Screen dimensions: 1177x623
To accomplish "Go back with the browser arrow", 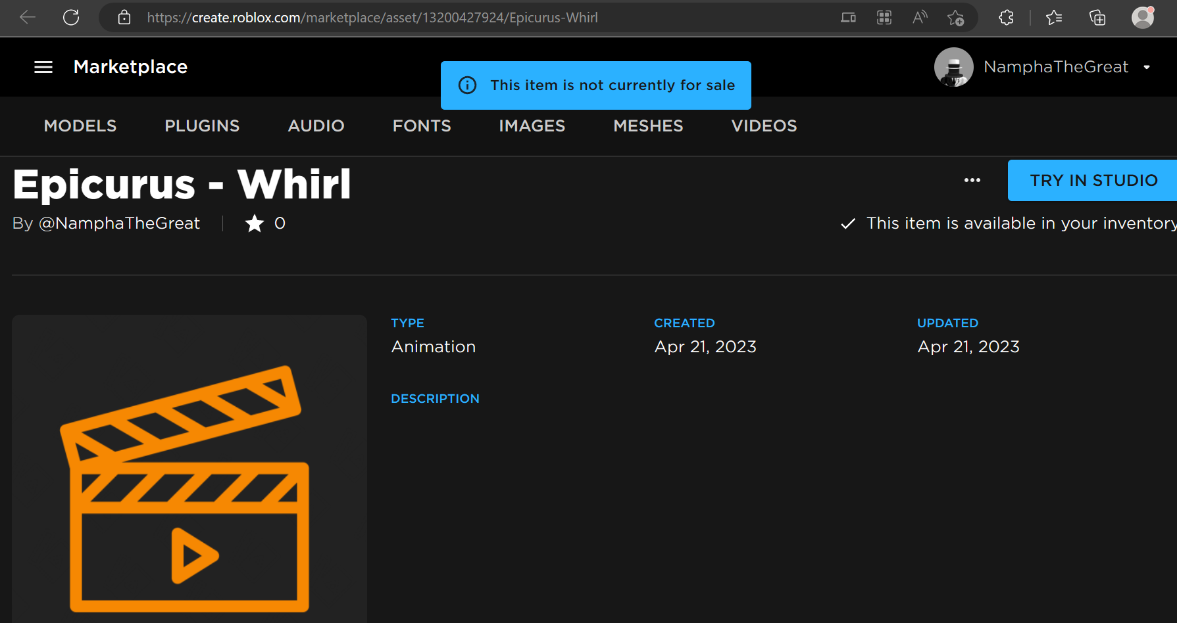I will coord(28,18).
